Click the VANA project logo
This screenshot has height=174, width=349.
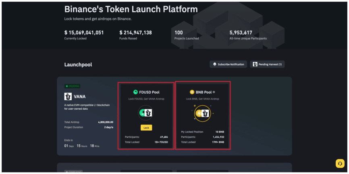(68, 96)
